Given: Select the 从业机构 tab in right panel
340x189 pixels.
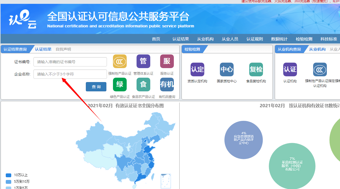Looking at the screenshot, I should pos(317,49).
